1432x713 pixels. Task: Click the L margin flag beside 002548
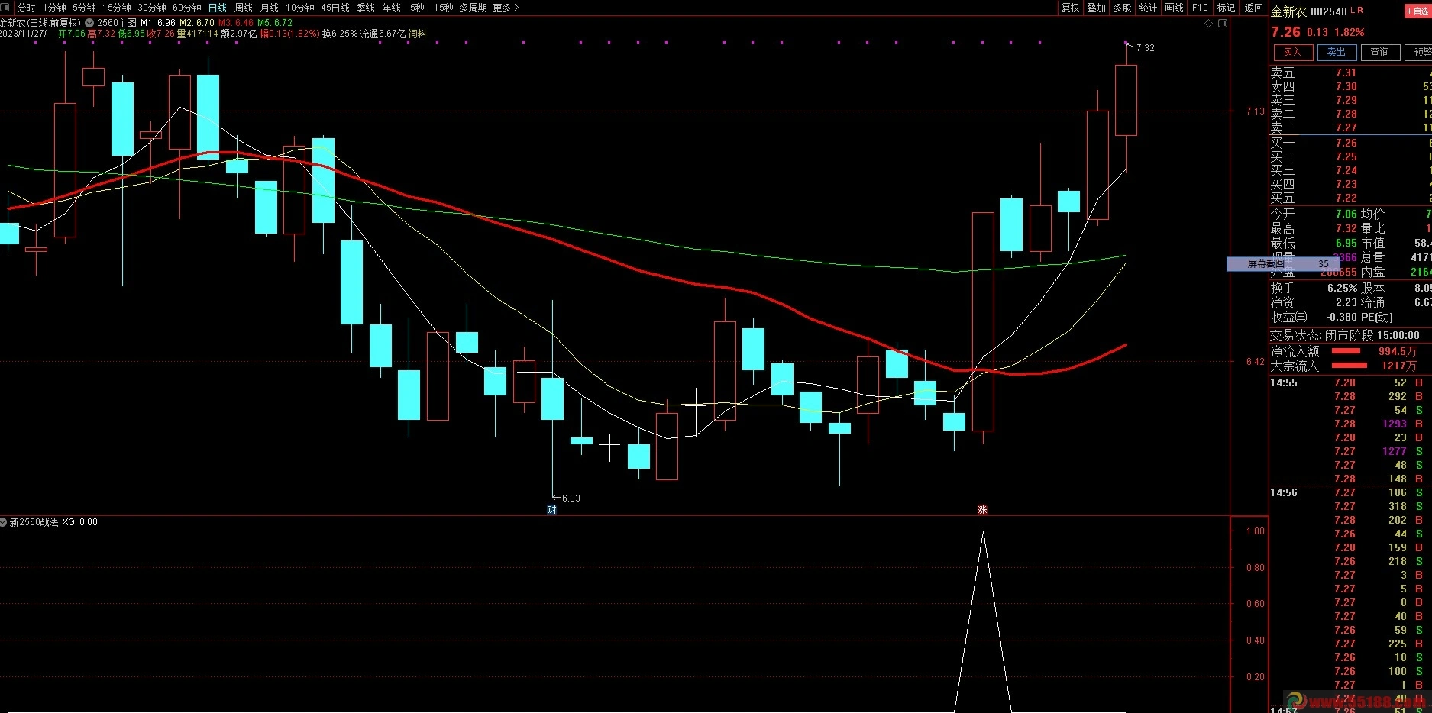1353,11
